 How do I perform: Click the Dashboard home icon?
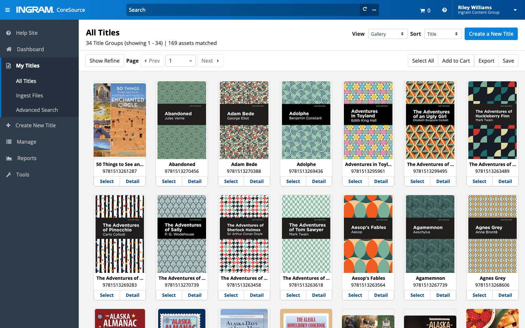[x=9, y=49]
